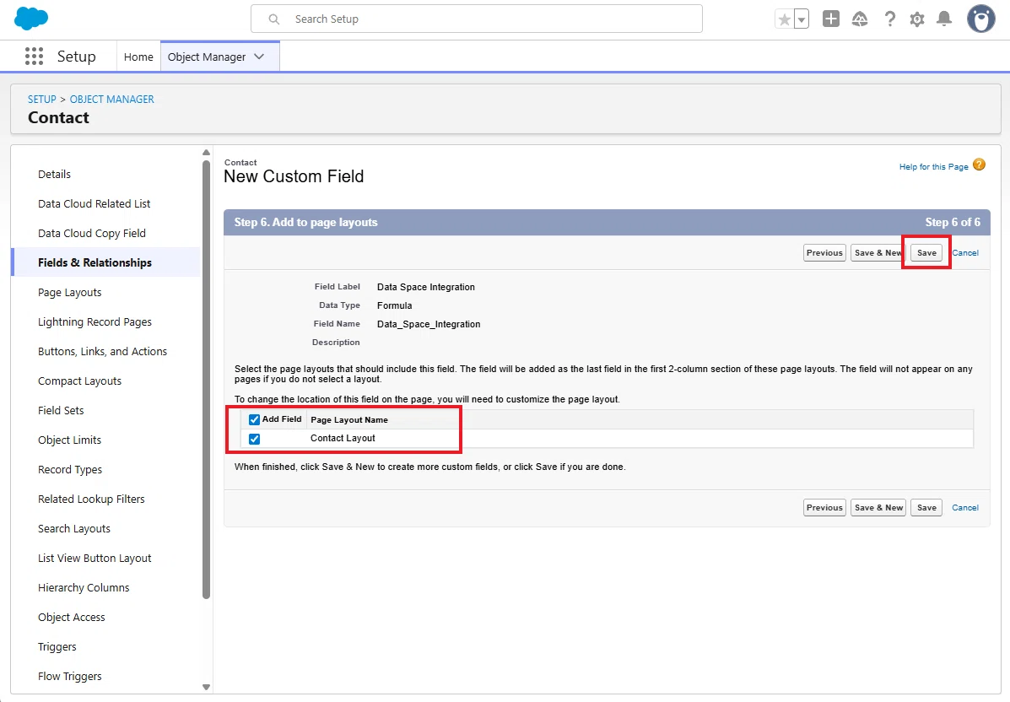Open Details in the sidebar
Screen dimensions: 1010x702
click(x=54, y=174)
